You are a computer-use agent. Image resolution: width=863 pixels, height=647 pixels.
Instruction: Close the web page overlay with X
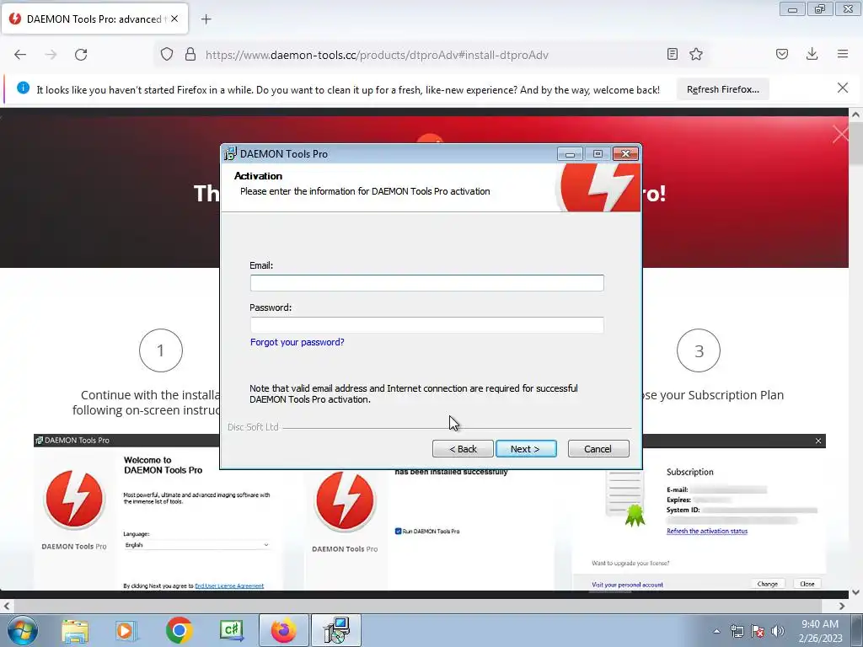(840, 134)
